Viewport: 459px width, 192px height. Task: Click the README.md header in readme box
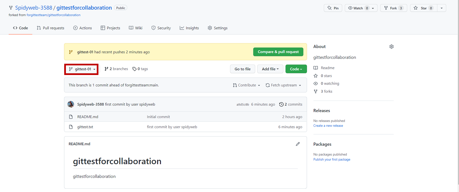click(79, 144)
